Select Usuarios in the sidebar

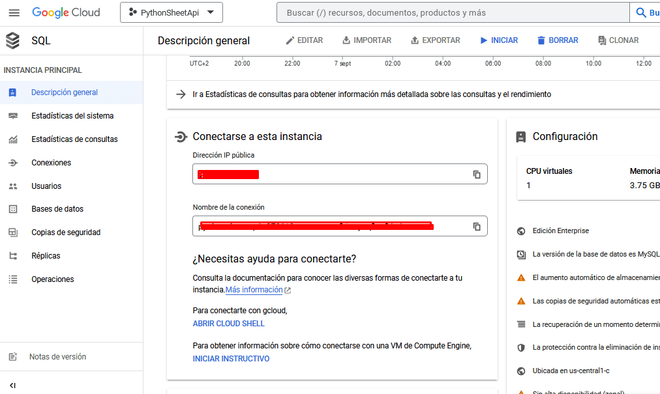pyautogui.click(x=46, y=186)
